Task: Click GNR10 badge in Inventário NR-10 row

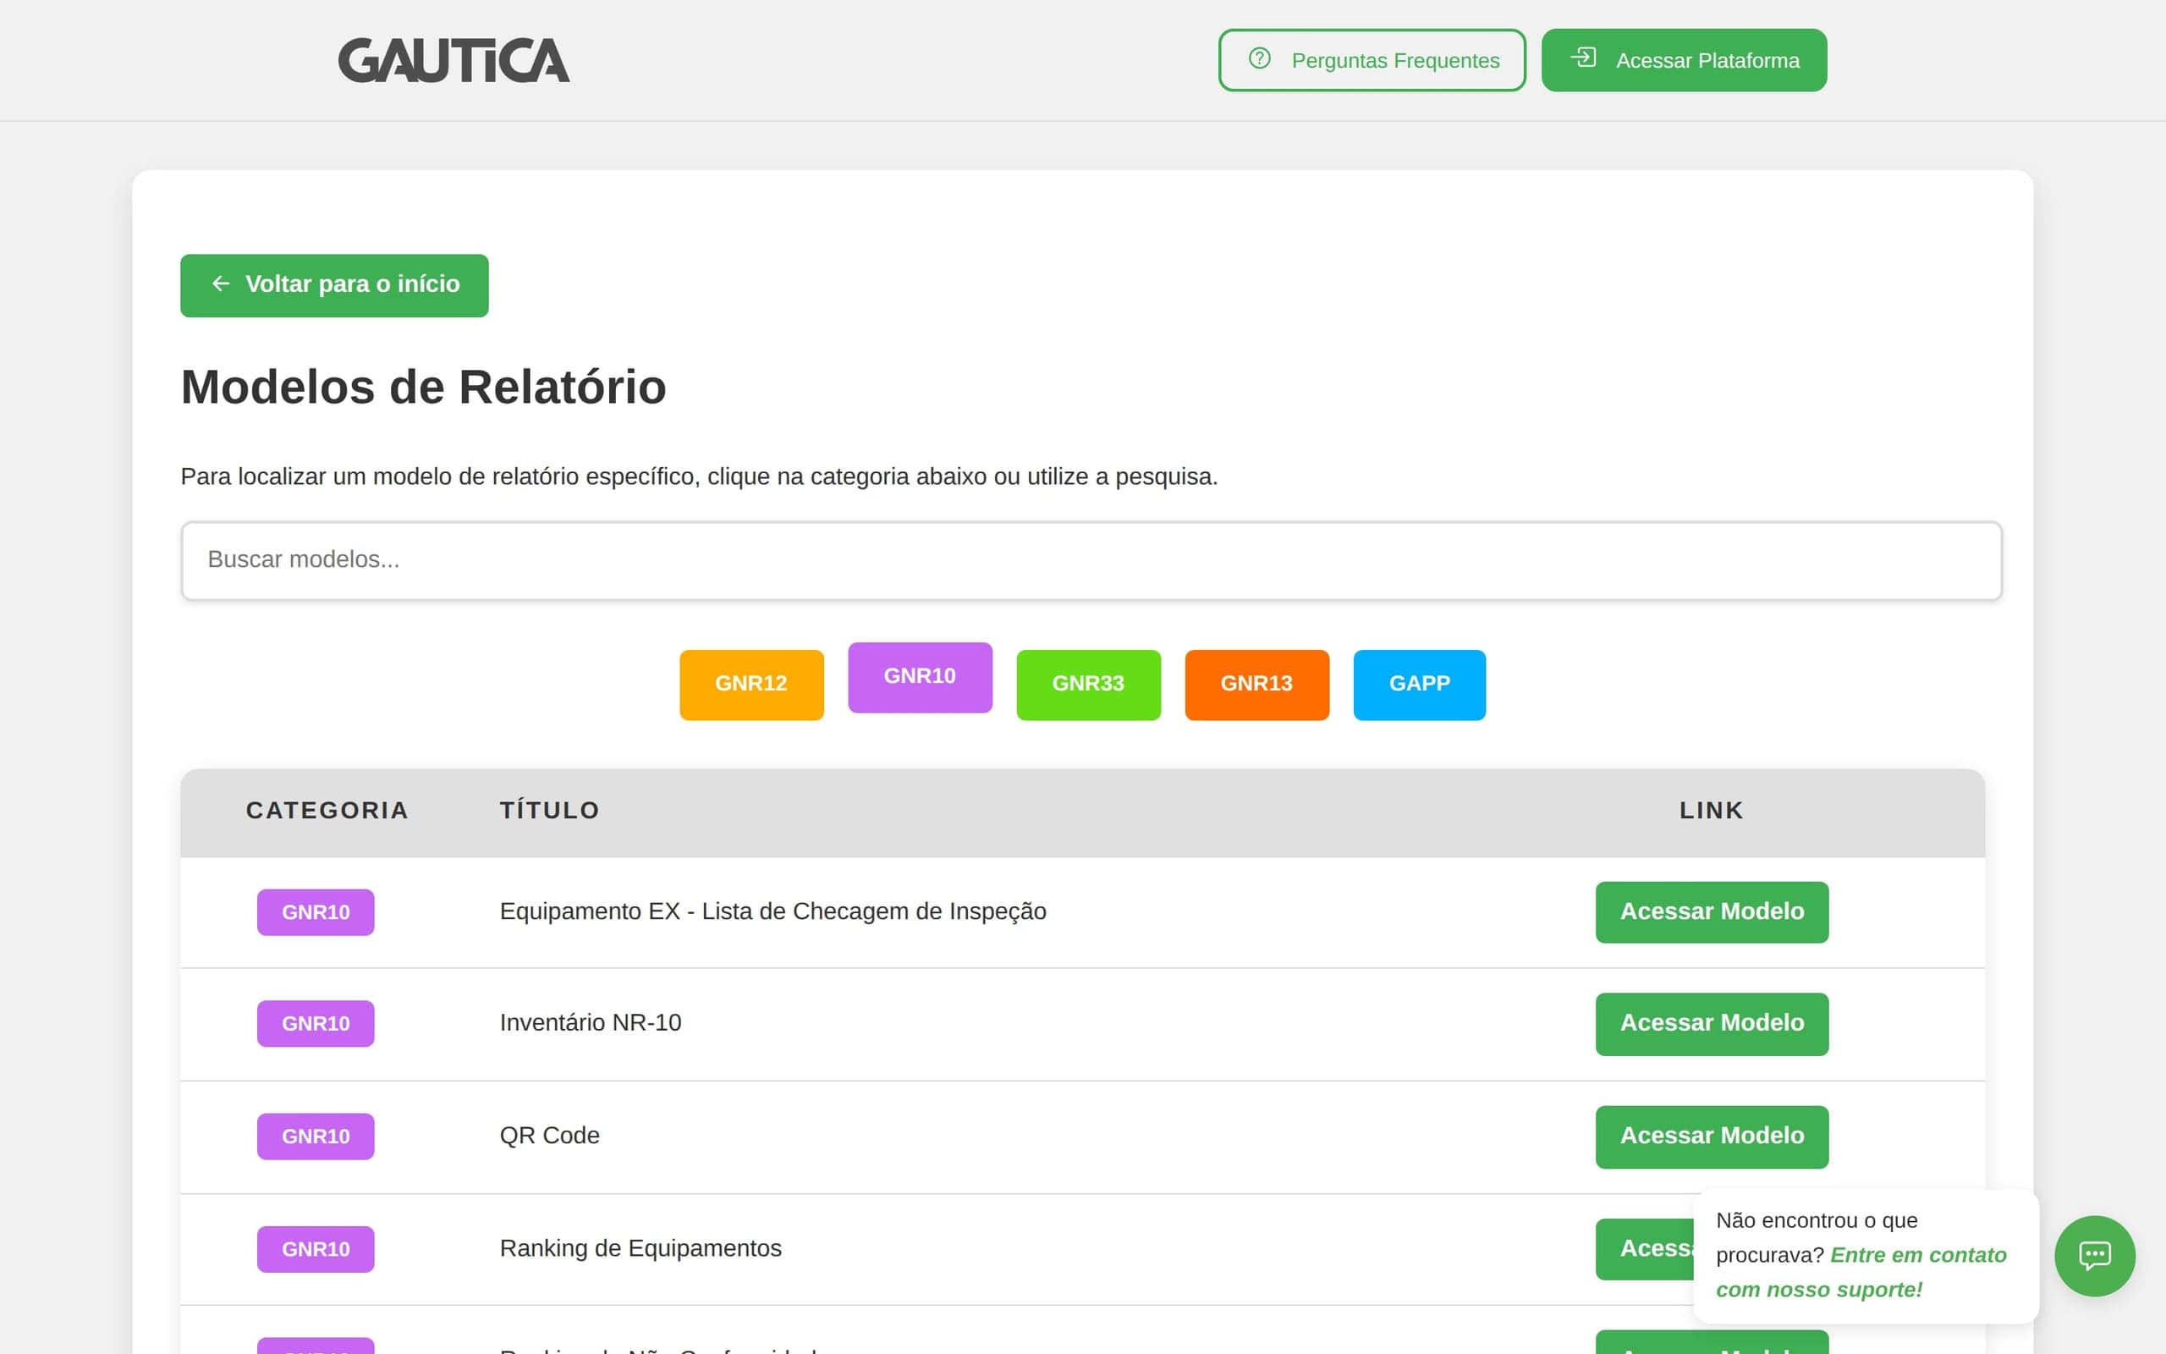Action: (315, 1022)
